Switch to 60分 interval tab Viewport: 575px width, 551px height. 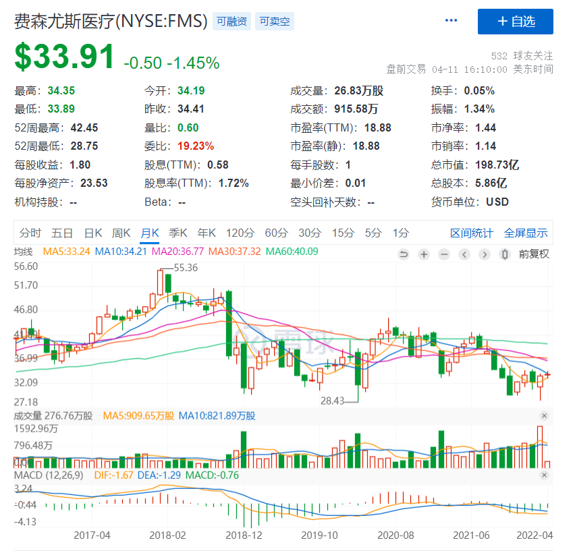[x=277, y=233]
